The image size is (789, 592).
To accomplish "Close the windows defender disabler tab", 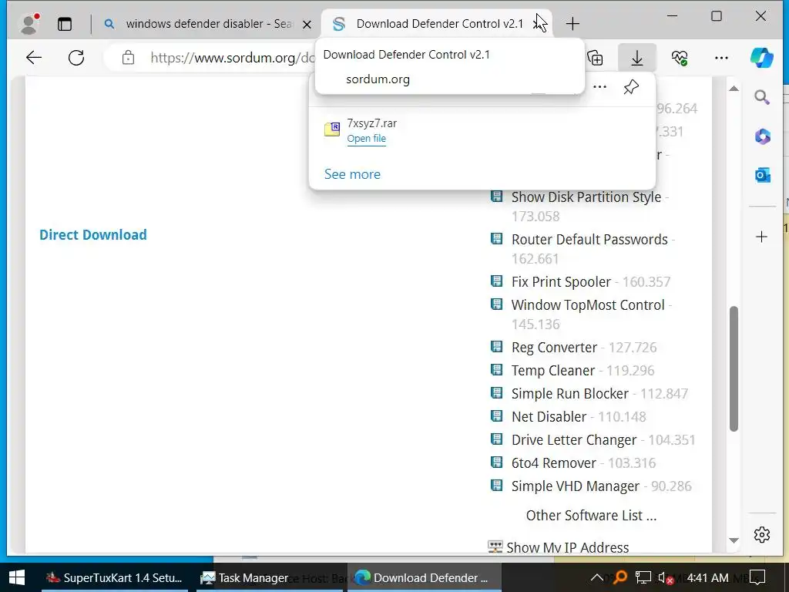I will [x=307, y=24].
